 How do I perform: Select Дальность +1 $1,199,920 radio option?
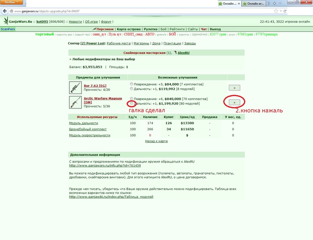pyautogui.click(x=131, y=103)
